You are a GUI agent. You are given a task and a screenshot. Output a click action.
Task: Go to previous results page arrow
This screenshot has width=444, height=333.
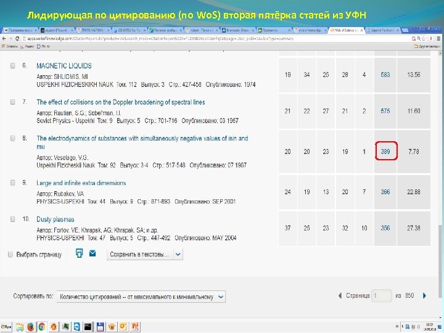click(x=340, y=295)
